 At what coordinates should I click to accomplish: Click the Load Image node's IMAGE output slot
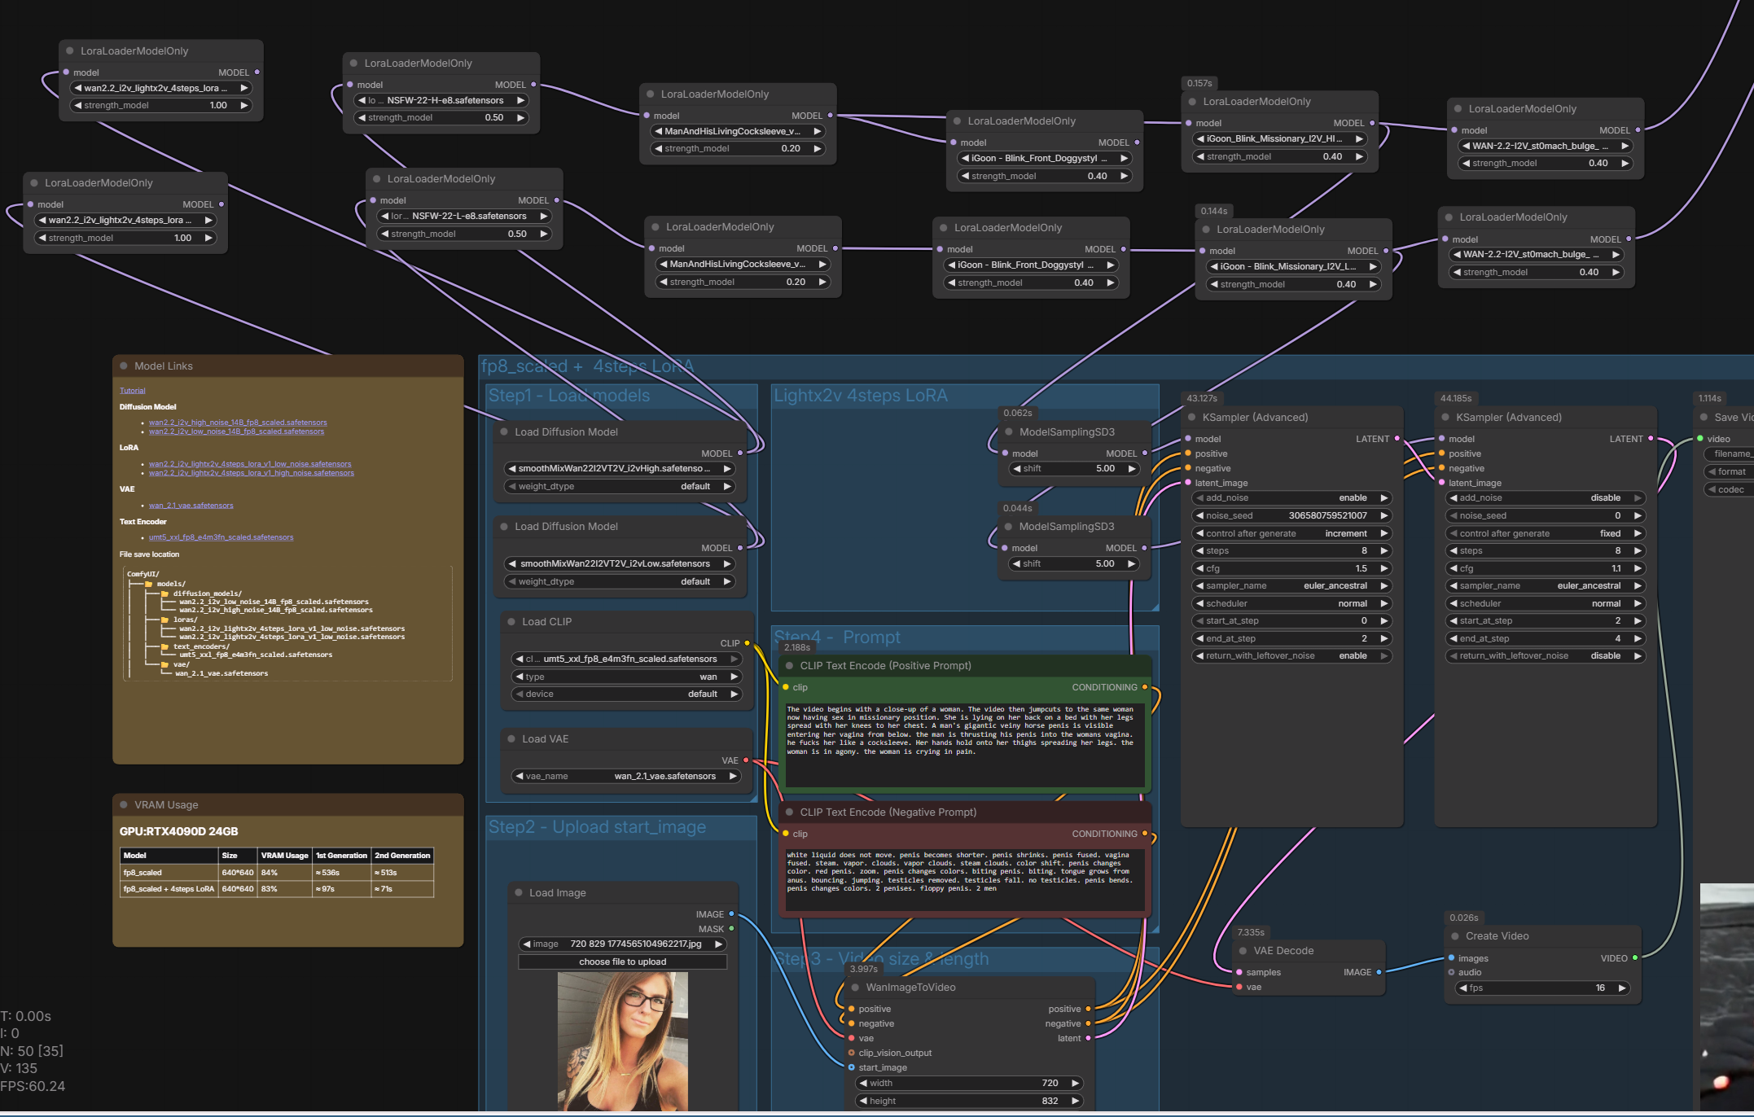[731, 914]
